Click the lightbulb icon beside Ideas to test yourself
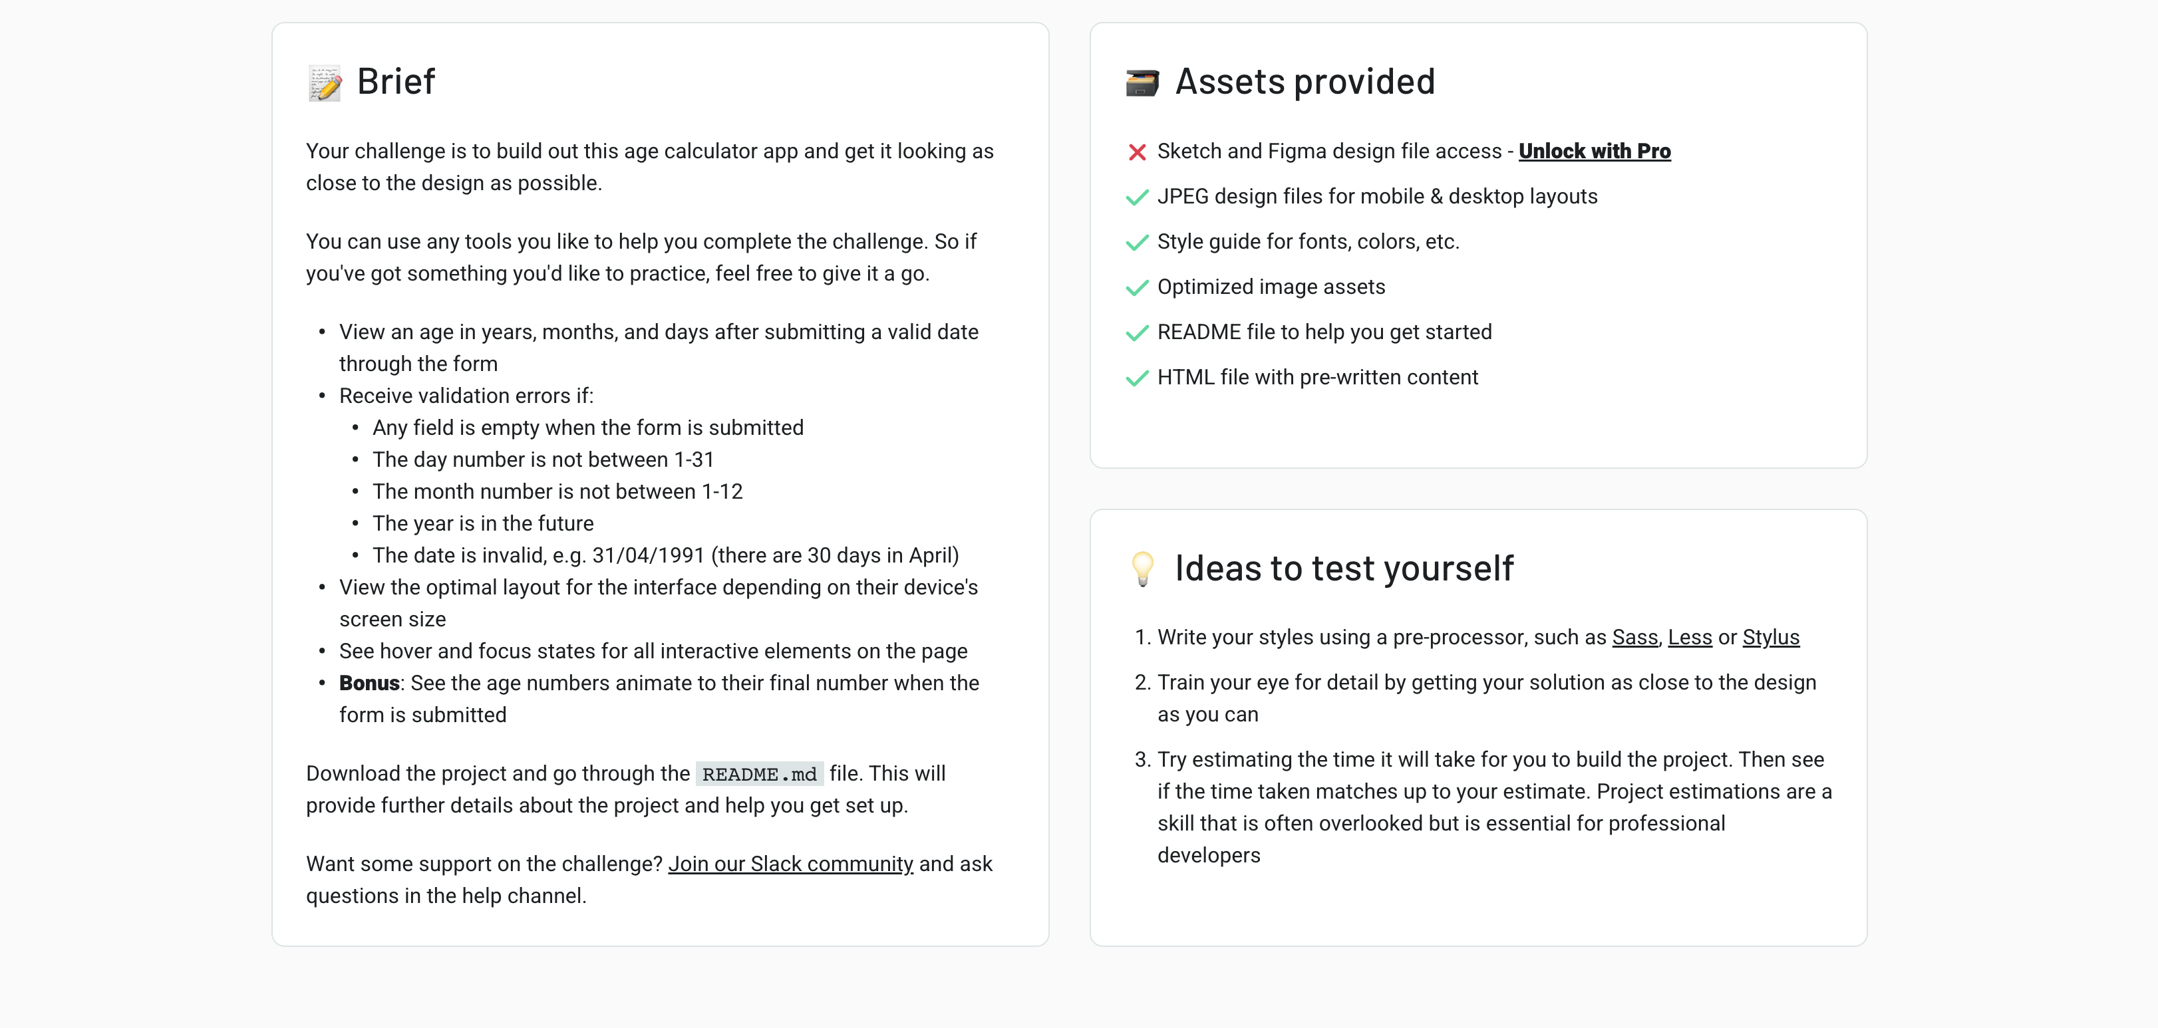The image size is (2158, 1028). (x=1144, y=569)
